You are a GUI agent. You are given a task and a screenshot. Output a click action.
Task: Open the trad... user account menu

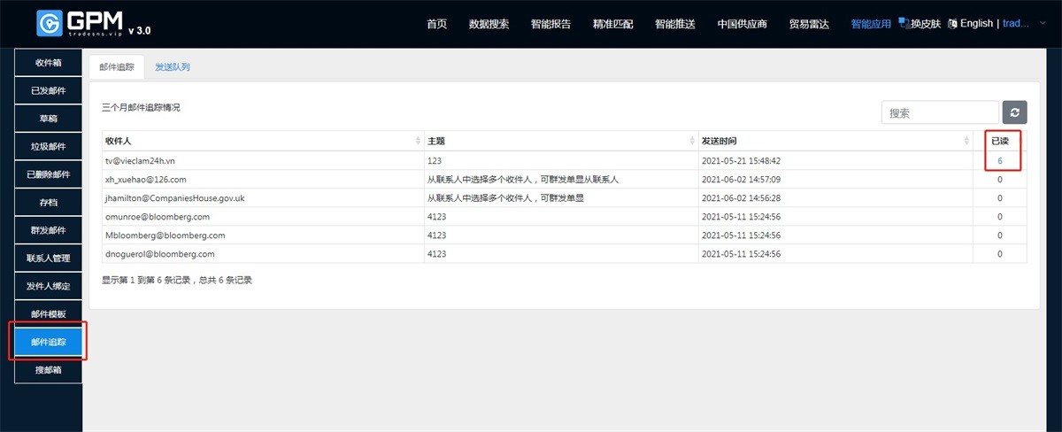[1017, 24]
